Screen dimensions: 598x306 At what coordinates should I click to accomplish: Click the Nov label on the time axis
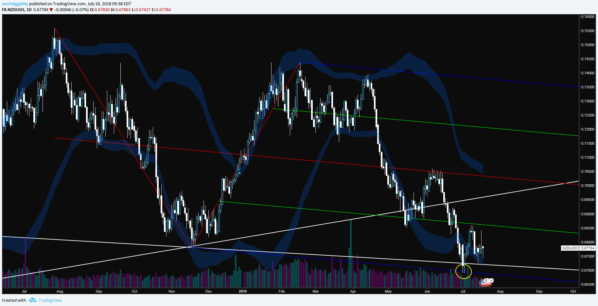coord(172,291)
